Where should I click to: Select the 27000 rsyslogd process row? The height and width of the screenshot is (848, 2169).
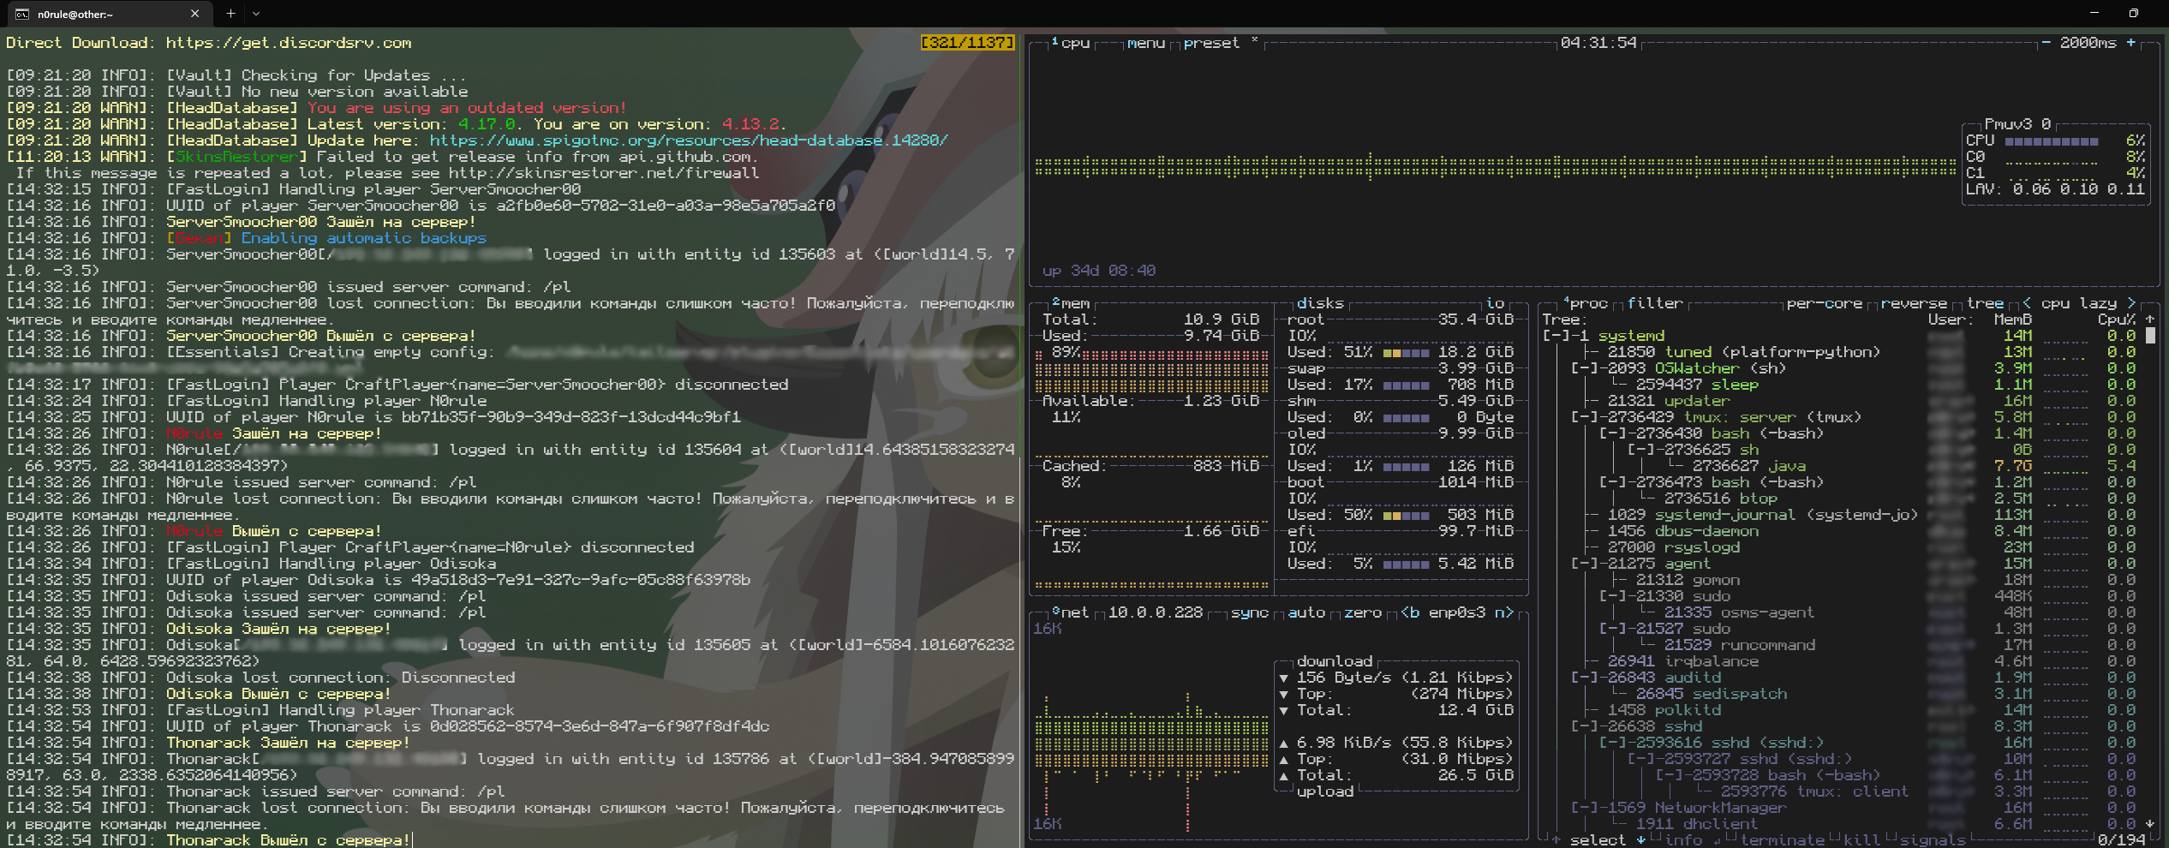click(x=1842, y=547)
